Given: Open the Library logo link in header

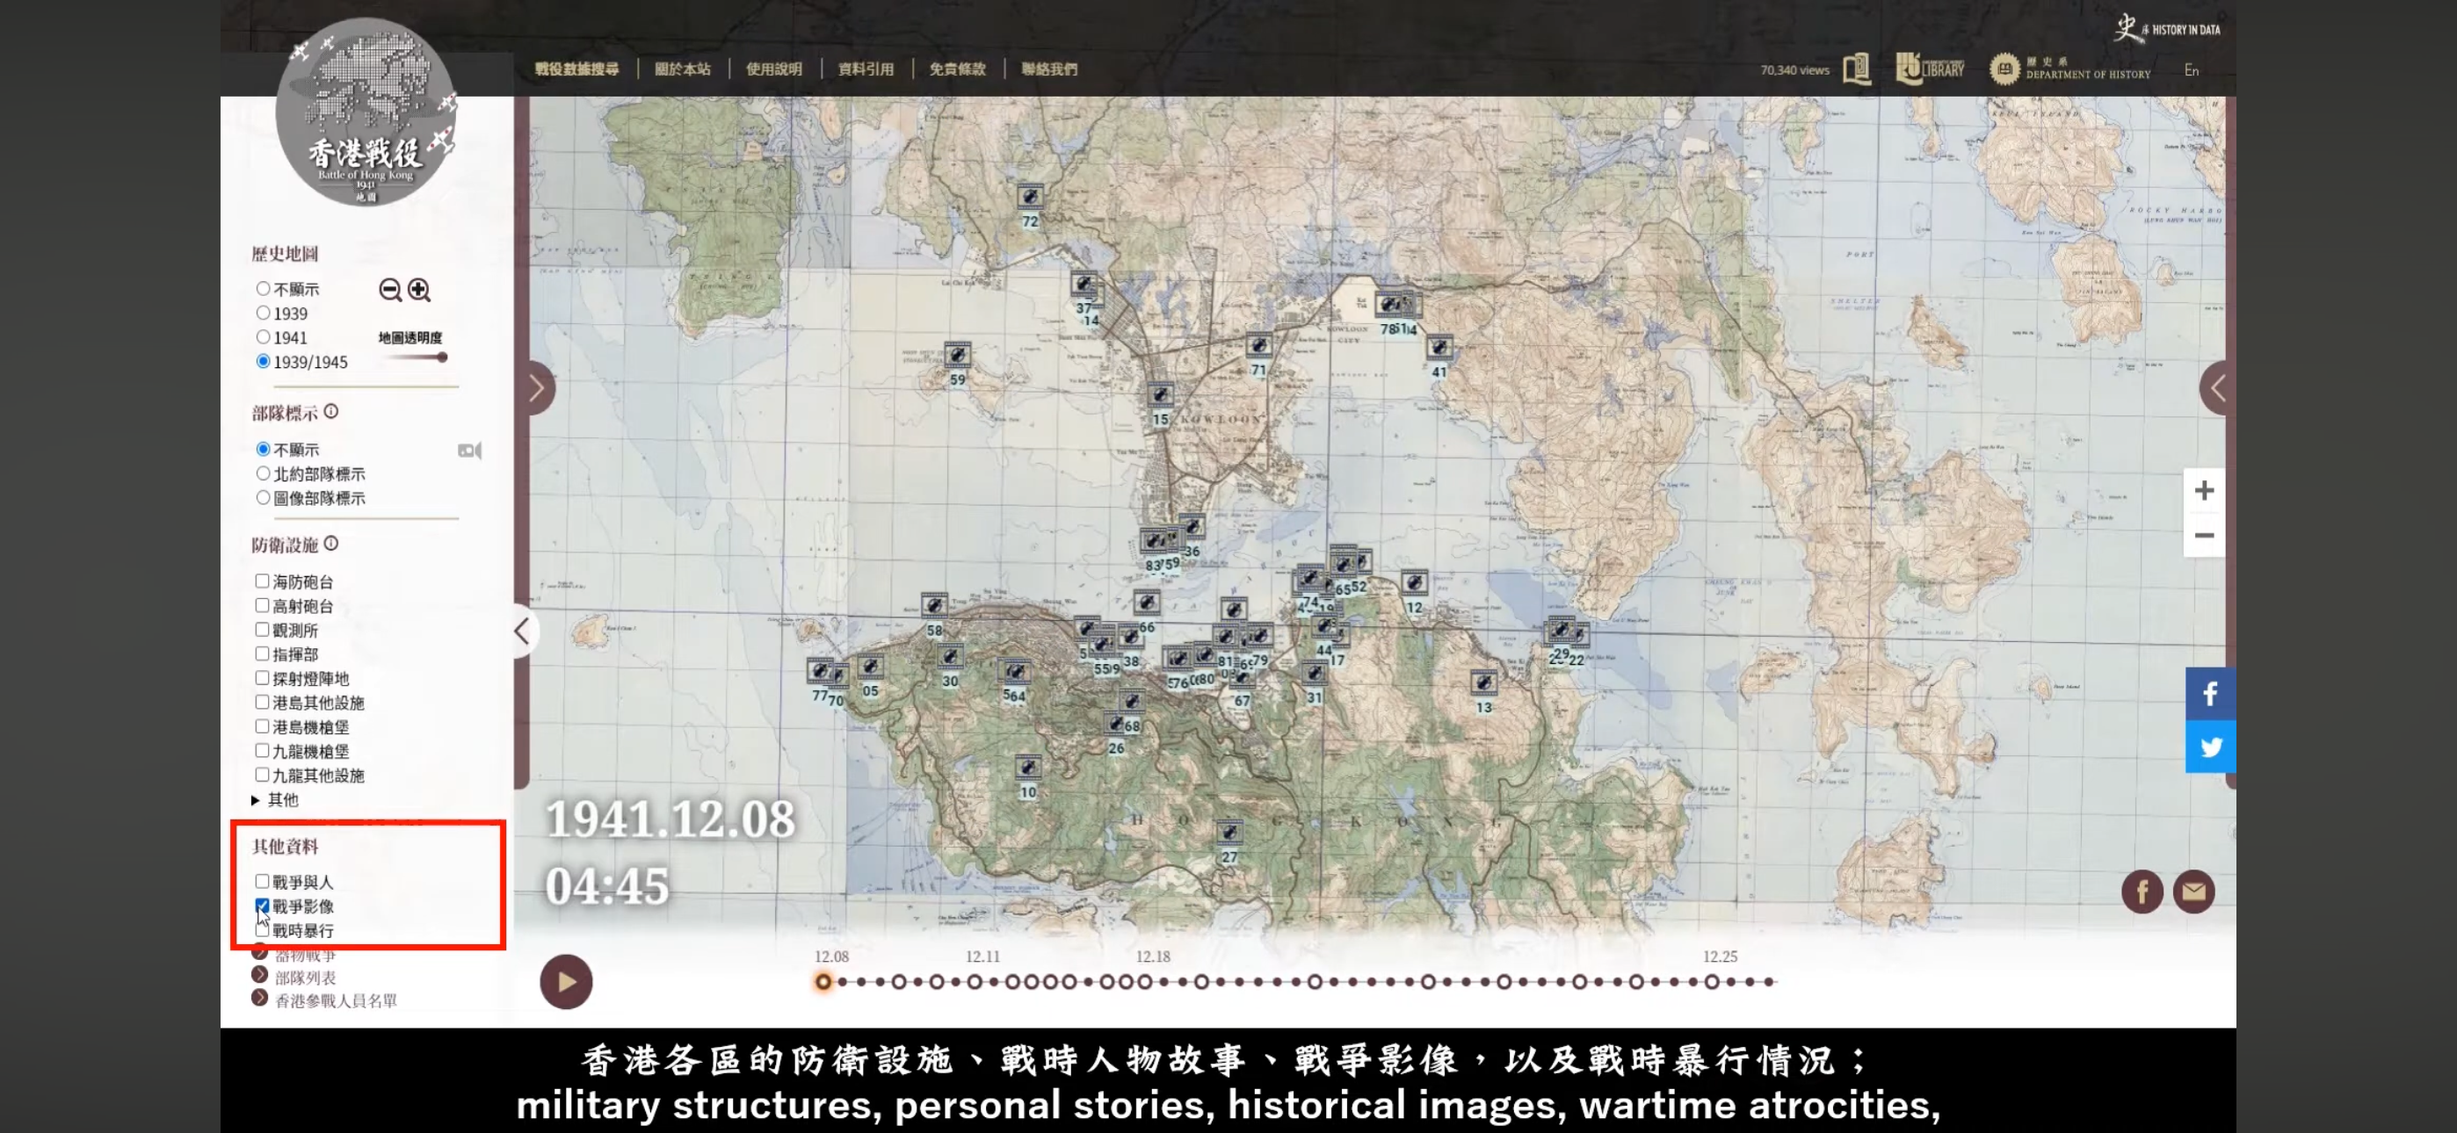Looking at the screenshot, I should pyautogui.click(x=1930, y=69).
